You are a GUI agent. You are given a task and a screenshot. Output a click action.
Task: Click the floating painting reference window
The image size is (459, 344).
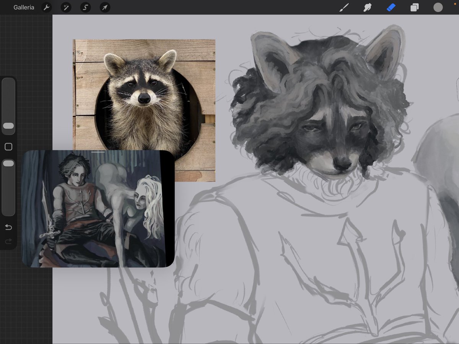(98, 209)
